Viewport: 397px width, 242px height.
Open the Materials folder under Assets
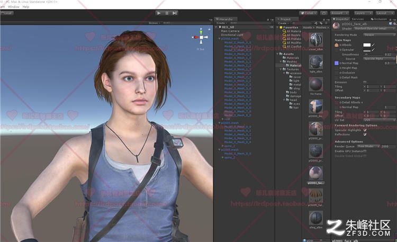[x=291, y=58]
